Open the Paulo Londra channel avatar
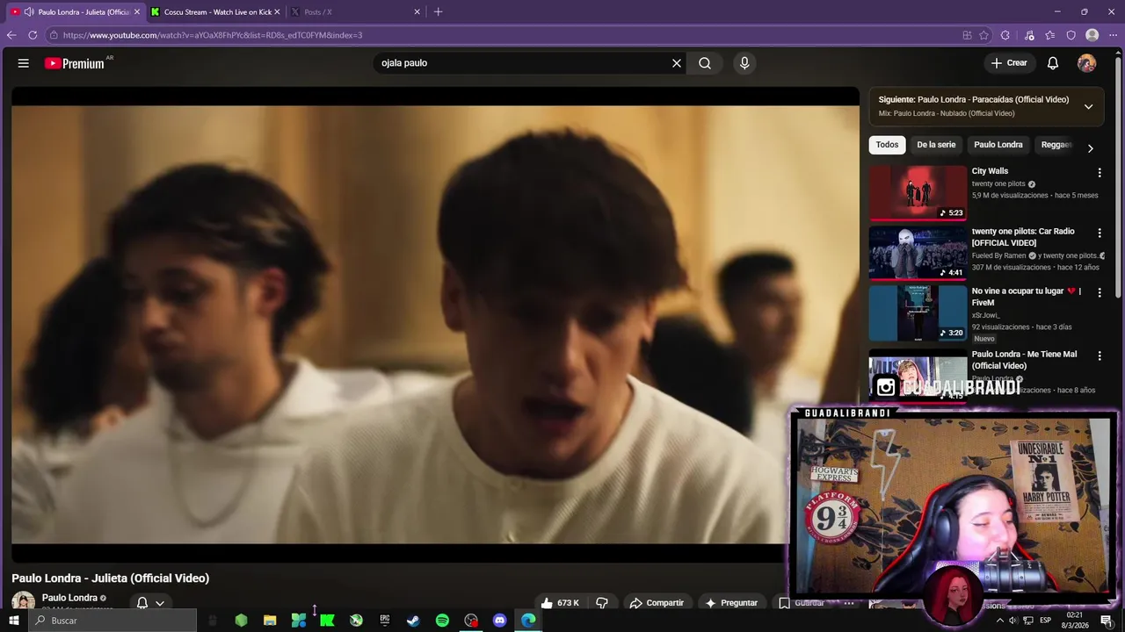The image size is (1125, 632). [23, 601]
